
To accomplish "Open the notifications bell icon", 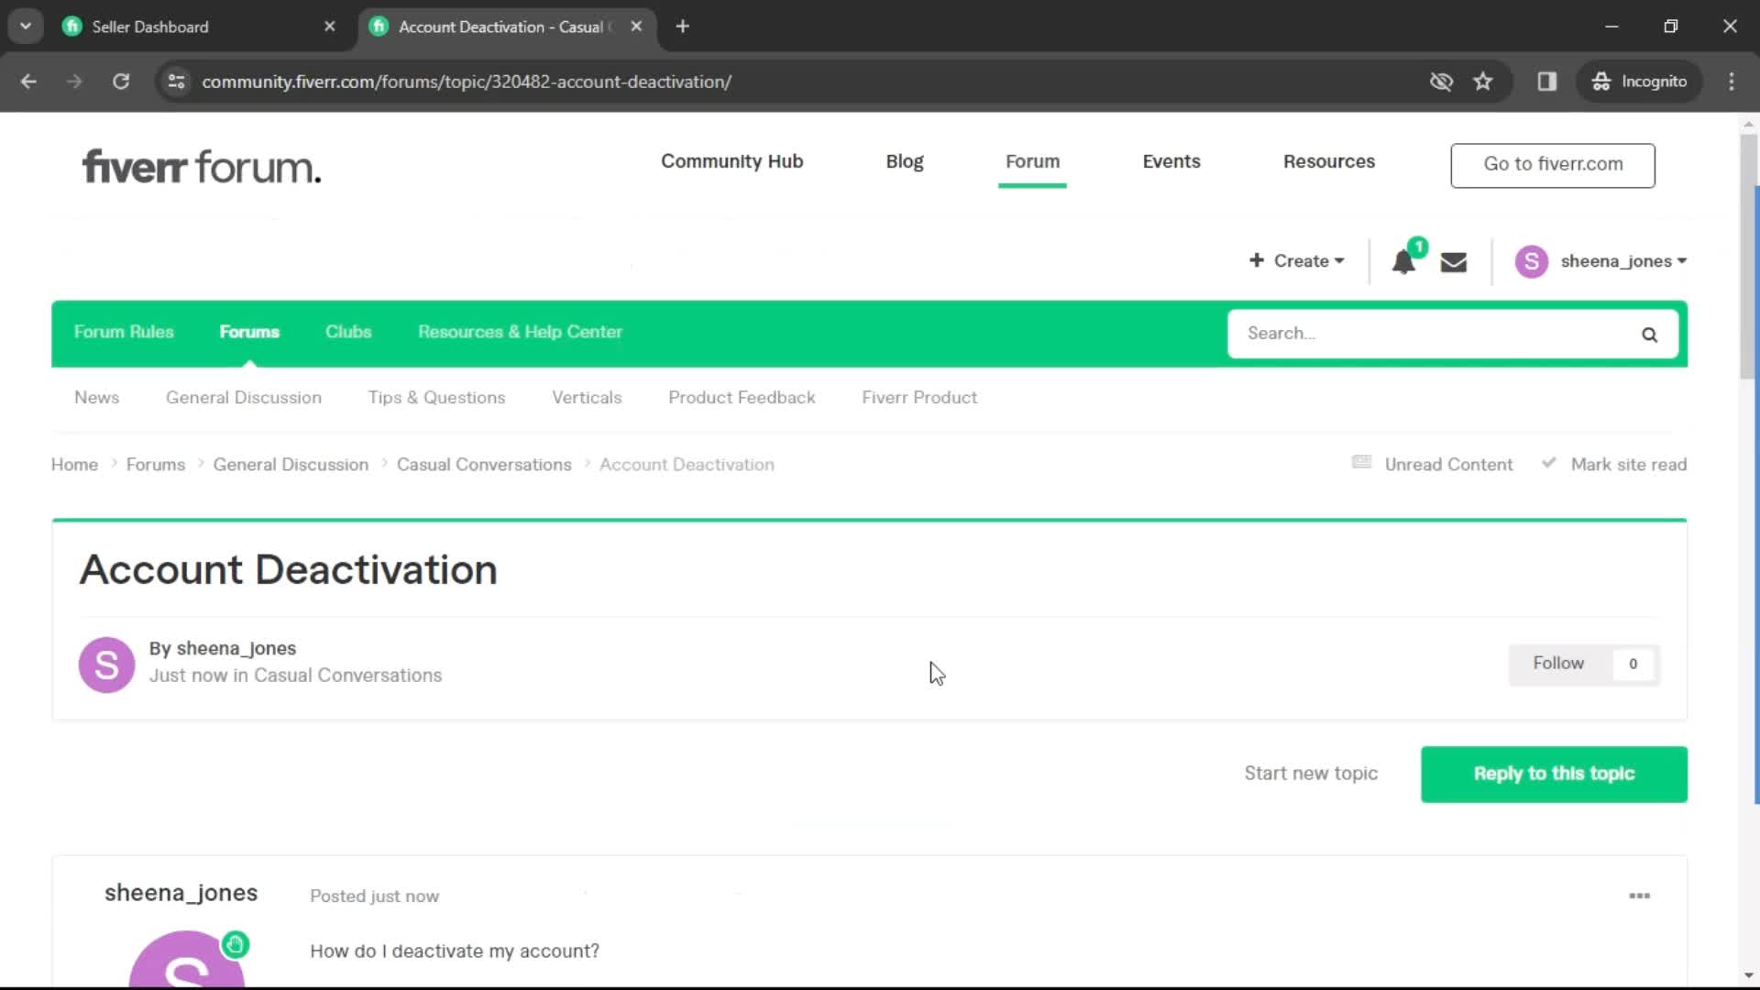I will 1403,262.
